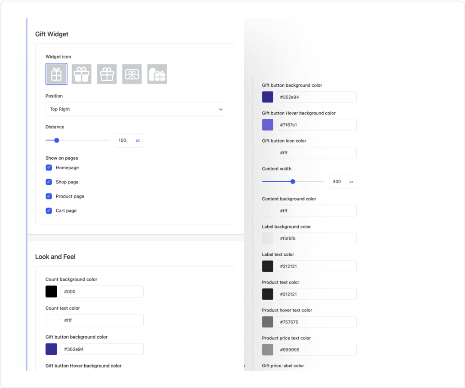The height and width of the screenshot is (388, 465).
Task: Toggle the Product page checkbox
Action: [x=49, y=196]
